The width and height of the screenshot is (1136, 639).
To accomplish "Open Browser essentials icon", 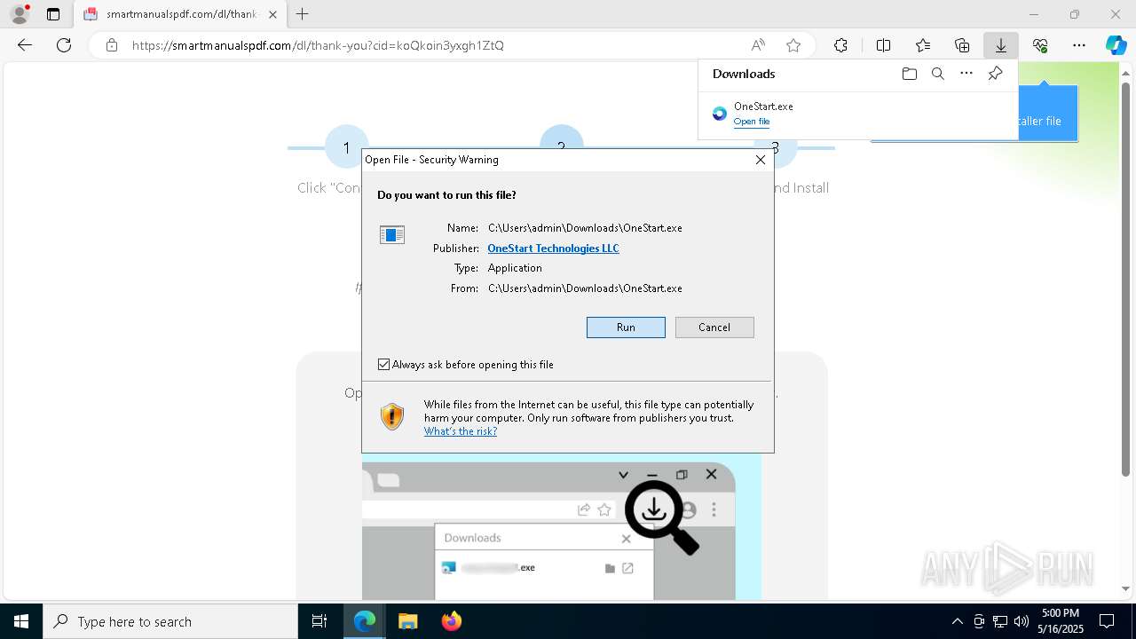I will pyautogui.click(x=1040, y=45).
